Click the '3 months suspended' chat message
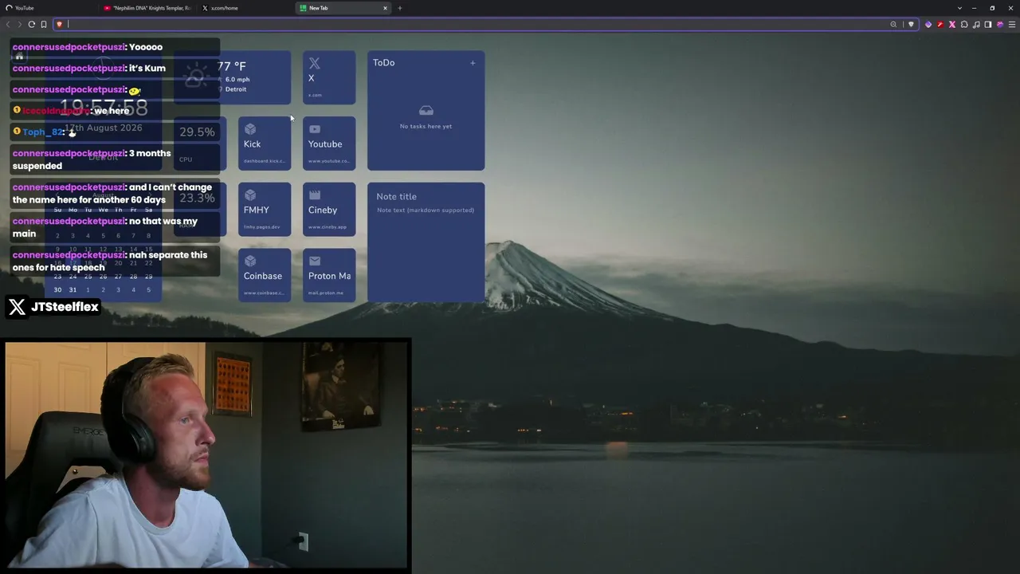 pos(116,159)
